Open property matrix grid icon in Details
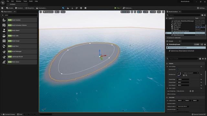The width and height of the screenshot is (207, 116). (200, 59)
